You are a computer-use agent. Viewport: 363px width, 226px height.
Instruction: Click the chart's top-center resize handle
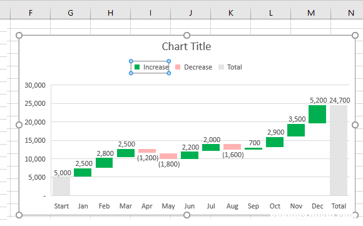(x=187, y=36)
